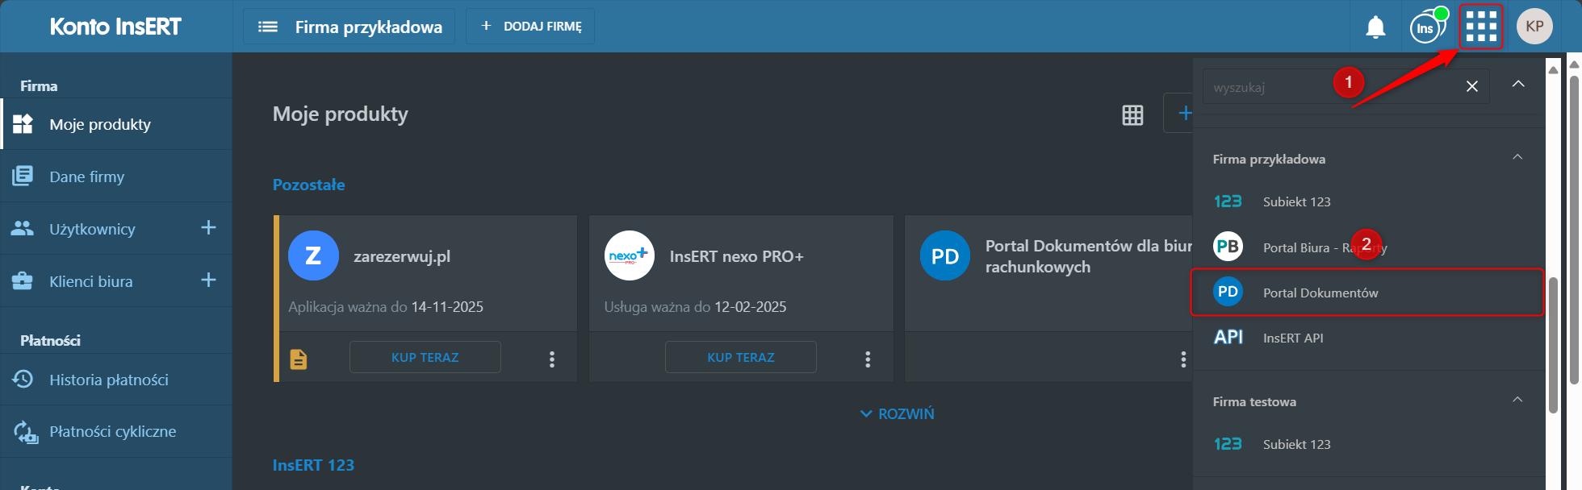Open the KP user avatar menu

[1534, 27]
